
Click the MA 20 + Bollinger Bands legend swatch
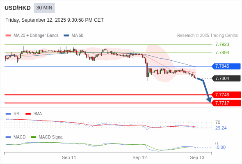8,36
